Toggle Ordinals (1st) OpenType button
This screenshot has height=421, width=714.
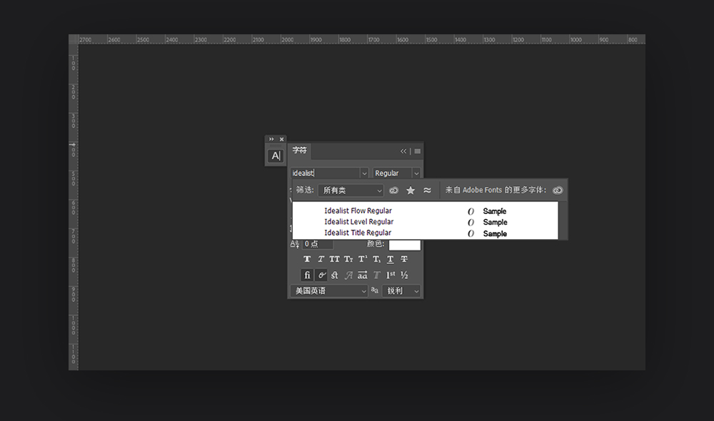tap(391, 275)
